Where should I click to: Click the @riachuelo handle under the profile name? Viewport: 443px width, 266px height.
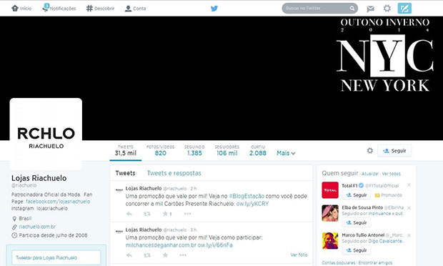pos(24,185)
